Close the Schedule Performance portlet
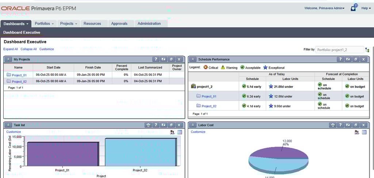This screenshot has width=374, height=178. (364, 59)
